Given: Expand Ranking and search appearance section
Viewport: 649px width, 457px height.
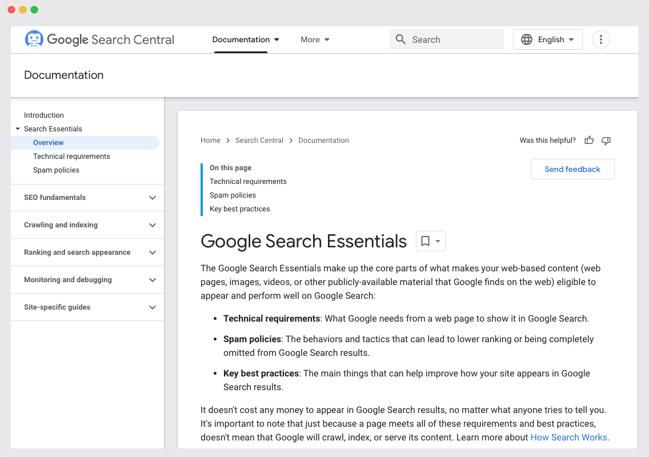Looking at the screenshot, I should 153,252.
